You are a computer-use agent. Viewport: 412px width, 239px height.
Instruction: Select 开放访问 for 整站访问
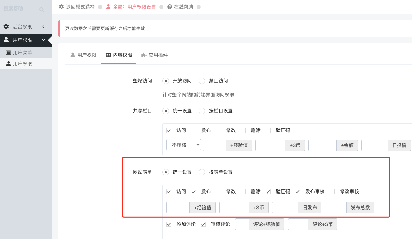(166, 81)
